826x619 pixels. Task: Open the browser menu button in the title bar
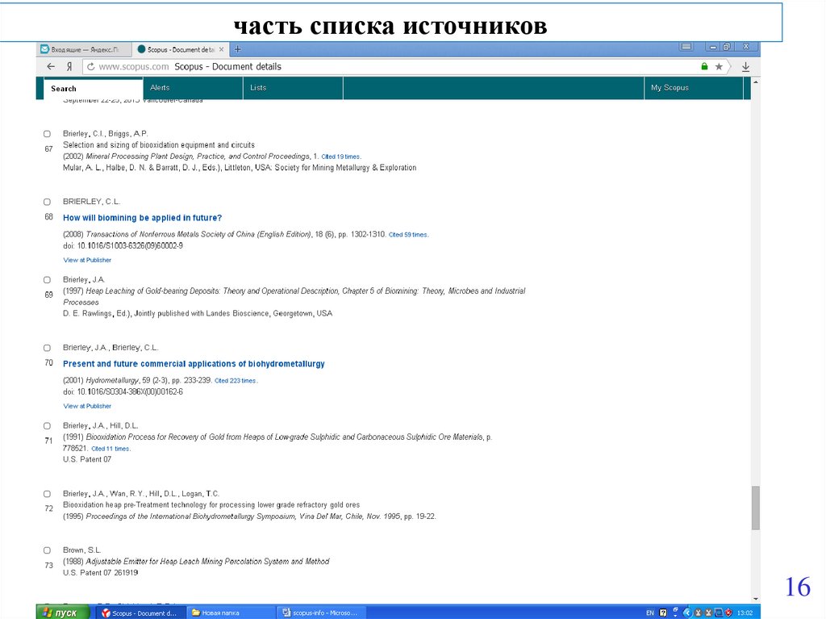[686, 46]
